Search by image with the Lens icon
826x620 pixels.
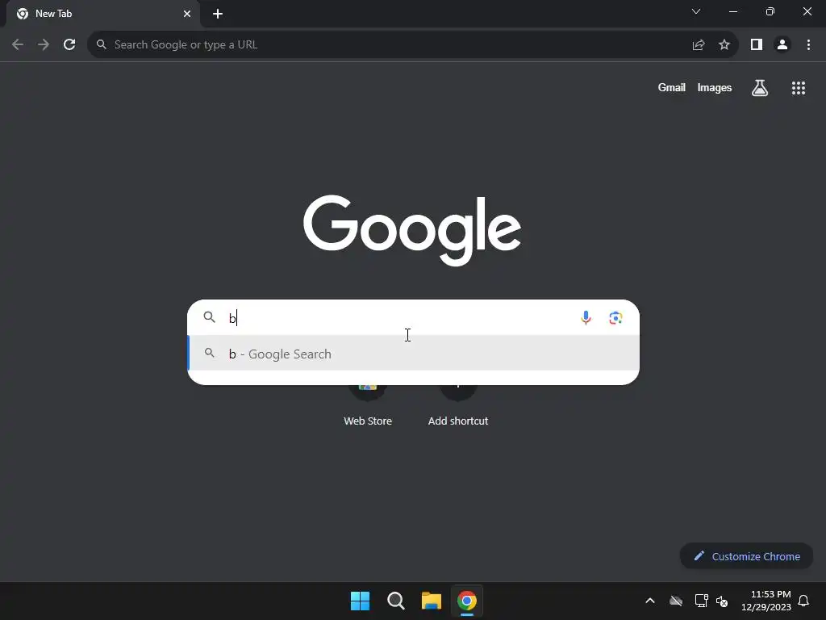point(615,318)
